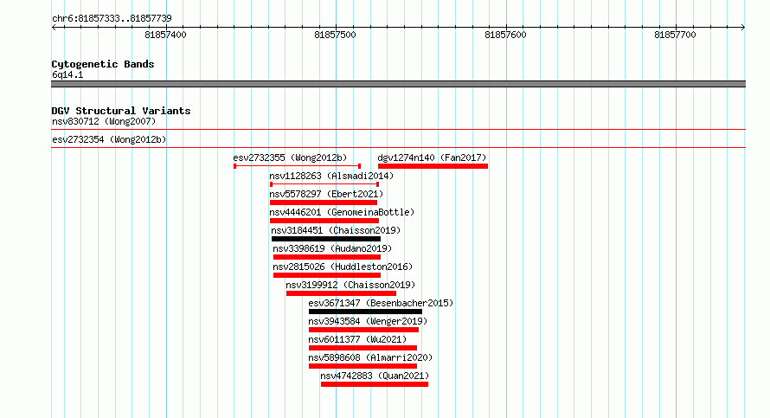Select nsv3199912 (Chaisson2019) label

point(350,285)
